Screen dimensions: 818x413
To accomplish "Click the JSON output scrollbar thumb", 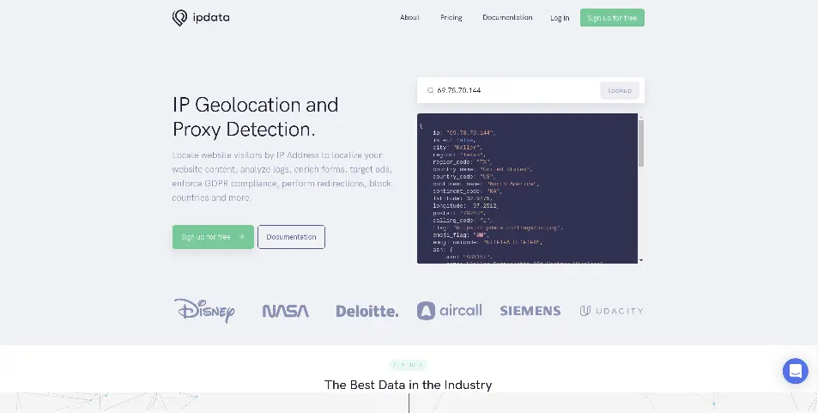I will click(x=641, y=143).
